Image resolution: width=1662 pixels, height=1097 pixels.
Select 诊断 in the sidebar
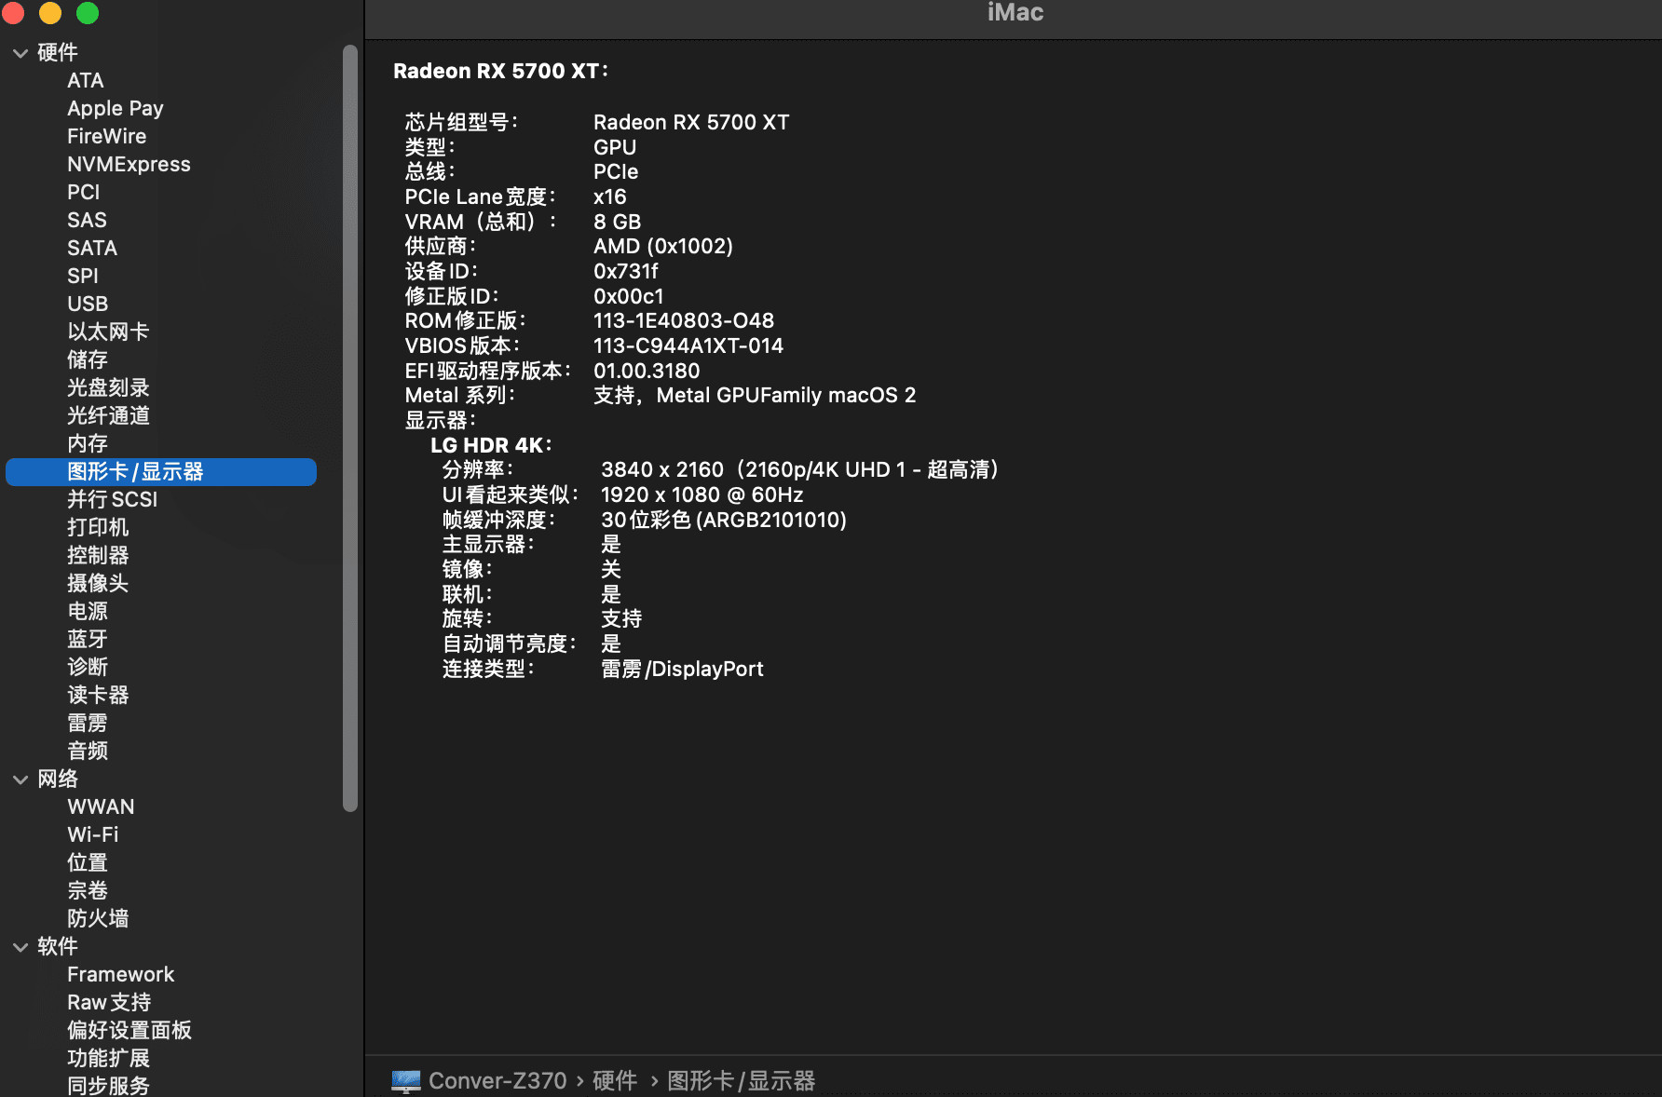coord(88,668)
